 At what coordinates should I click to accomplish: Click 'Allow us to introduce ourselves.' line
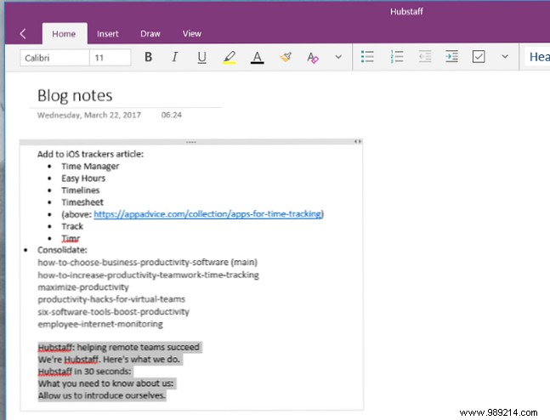pyautogui.click(x=102, y=395)
